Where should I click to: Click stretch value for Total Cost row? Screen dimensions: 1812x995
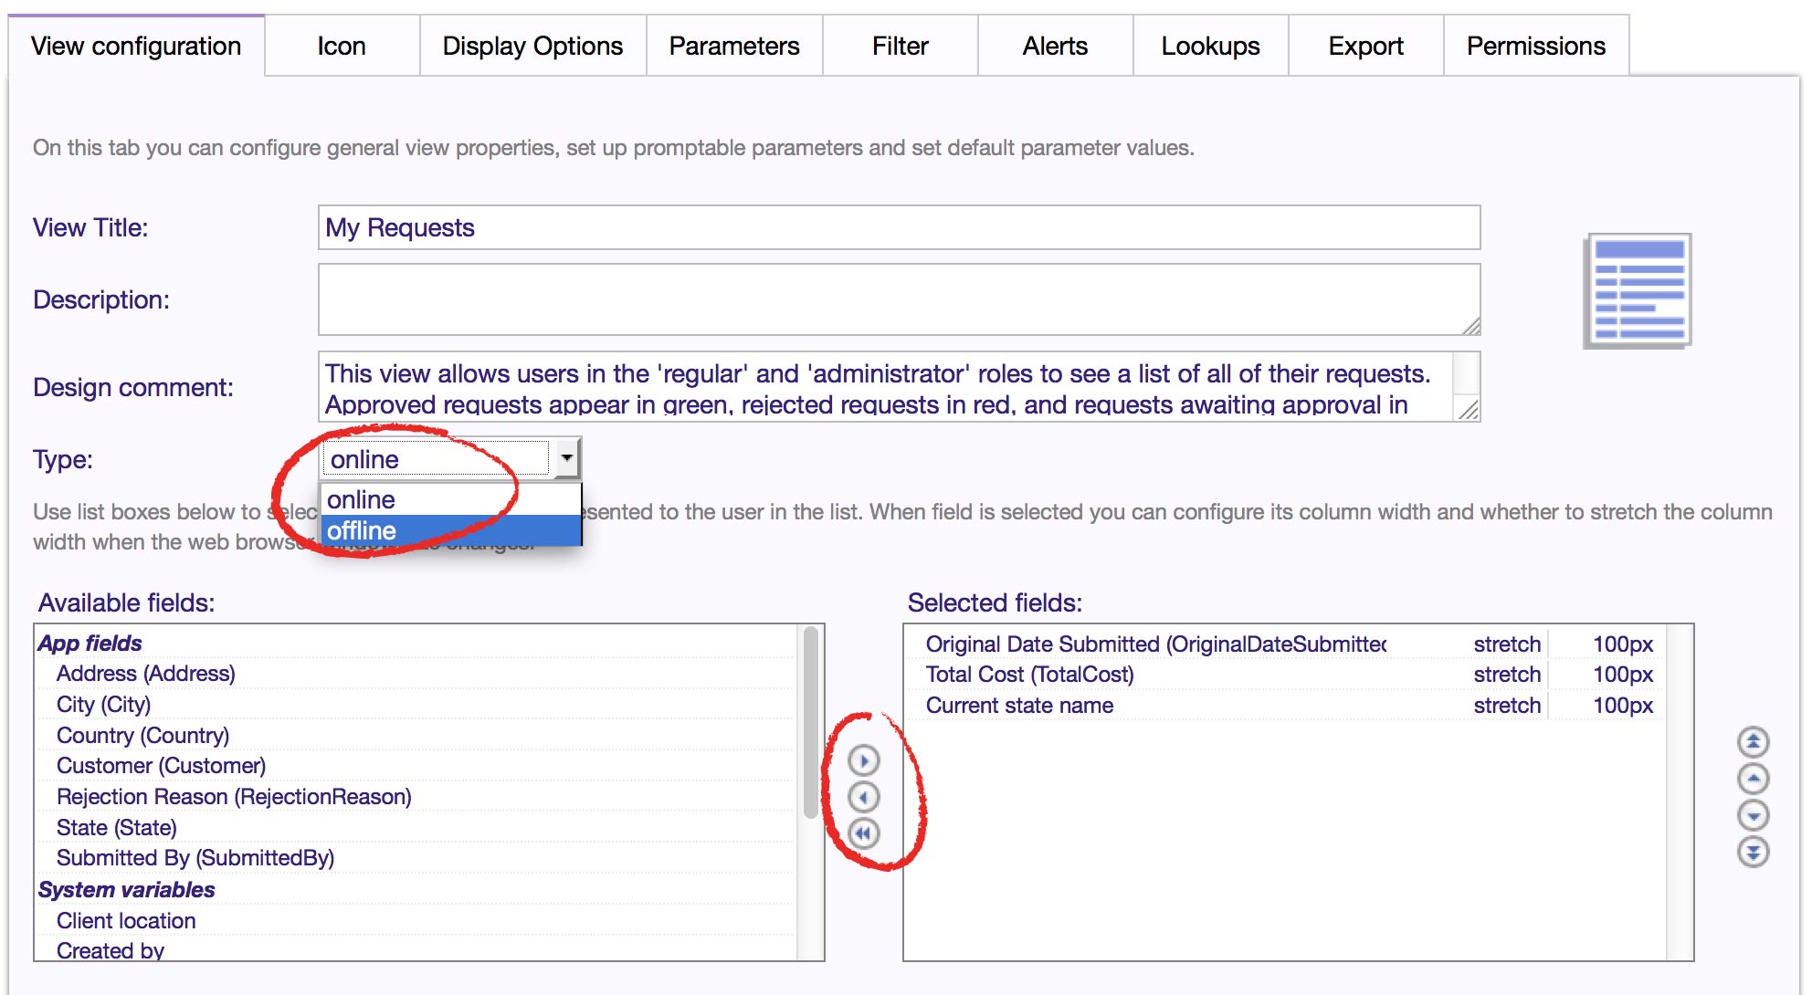[x=1507, y=675]
